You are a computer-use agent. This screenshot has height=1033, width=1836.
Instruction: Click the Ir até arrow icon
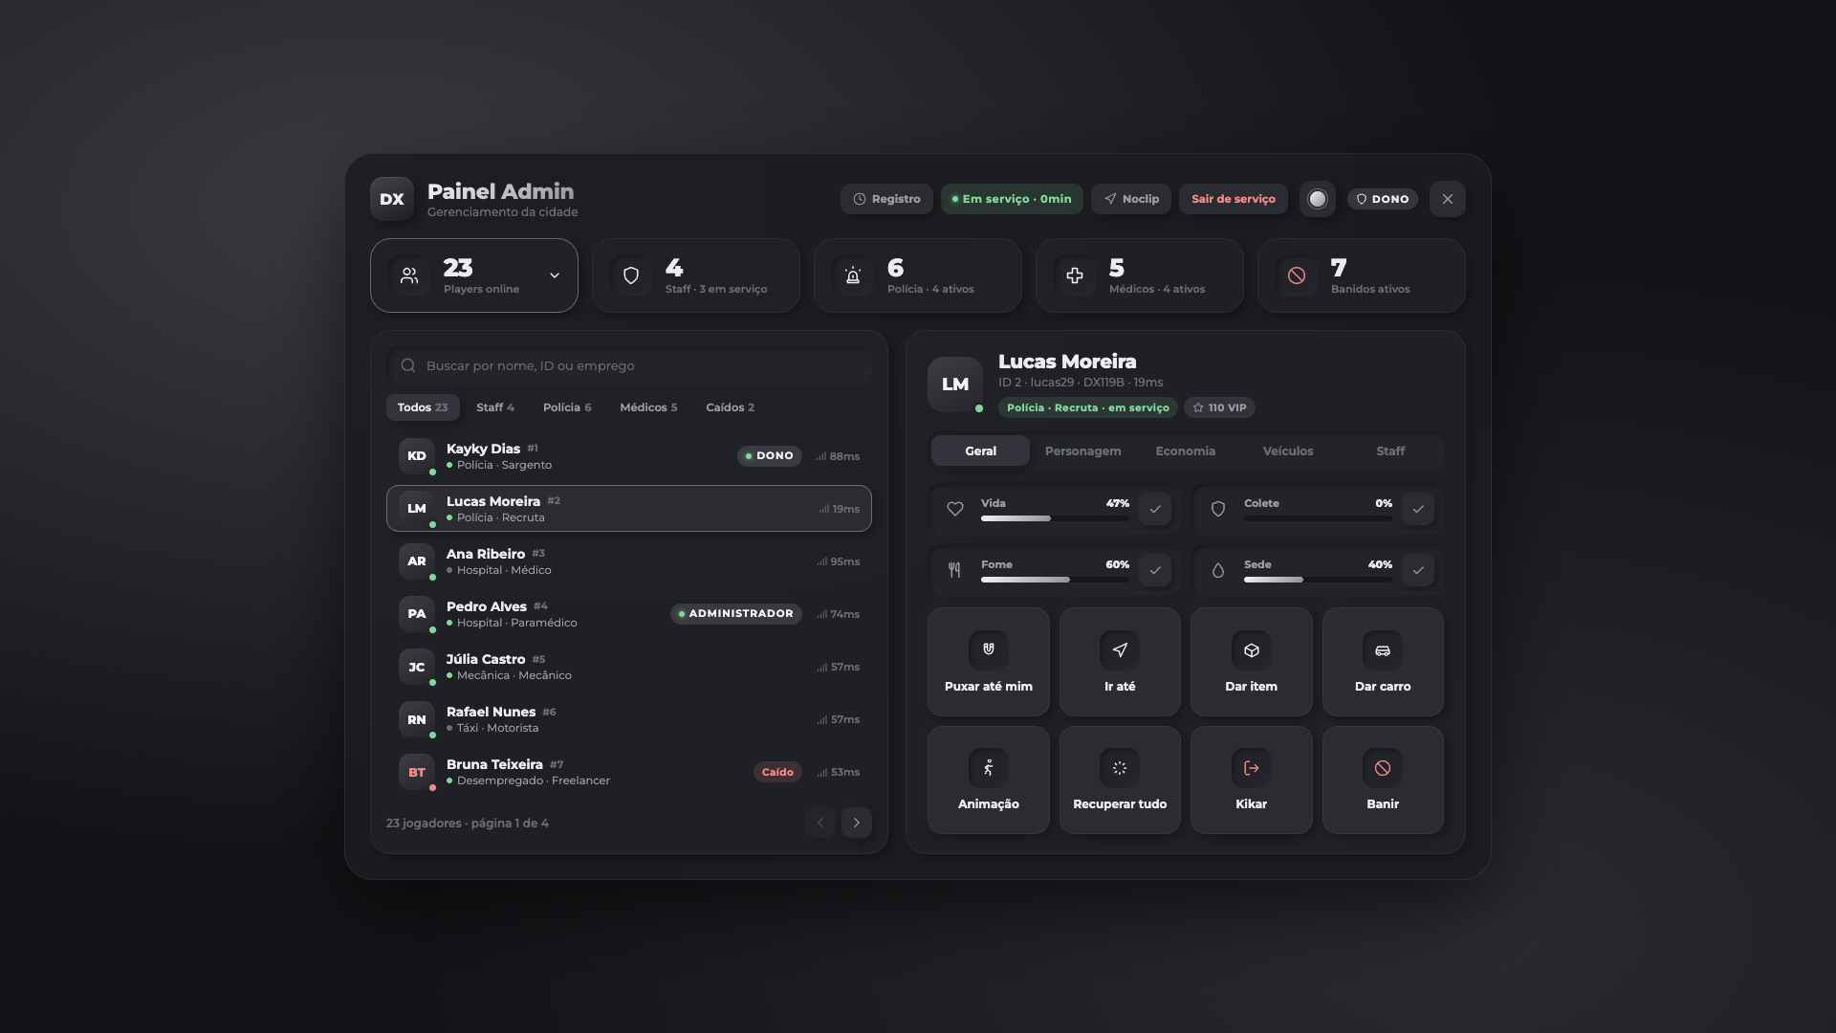tap(1120, 649)
